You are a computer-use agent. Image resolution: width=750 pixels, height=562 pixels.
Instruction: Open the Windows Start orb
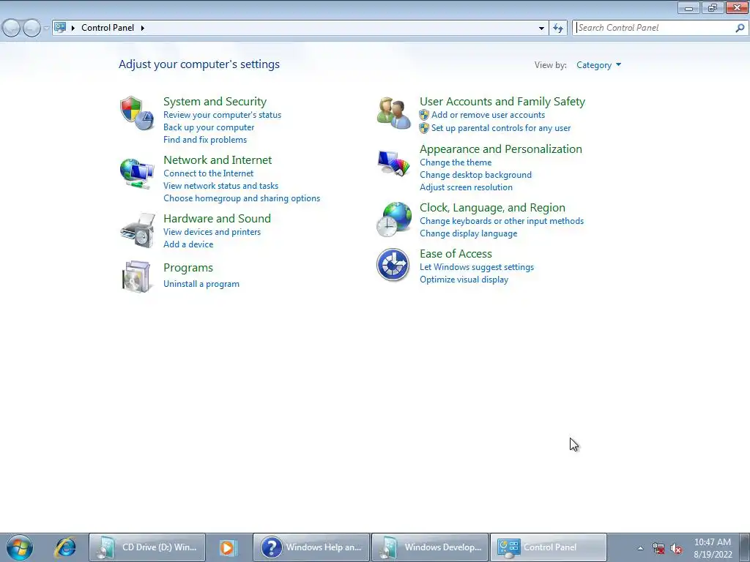[x=20, y=547]
